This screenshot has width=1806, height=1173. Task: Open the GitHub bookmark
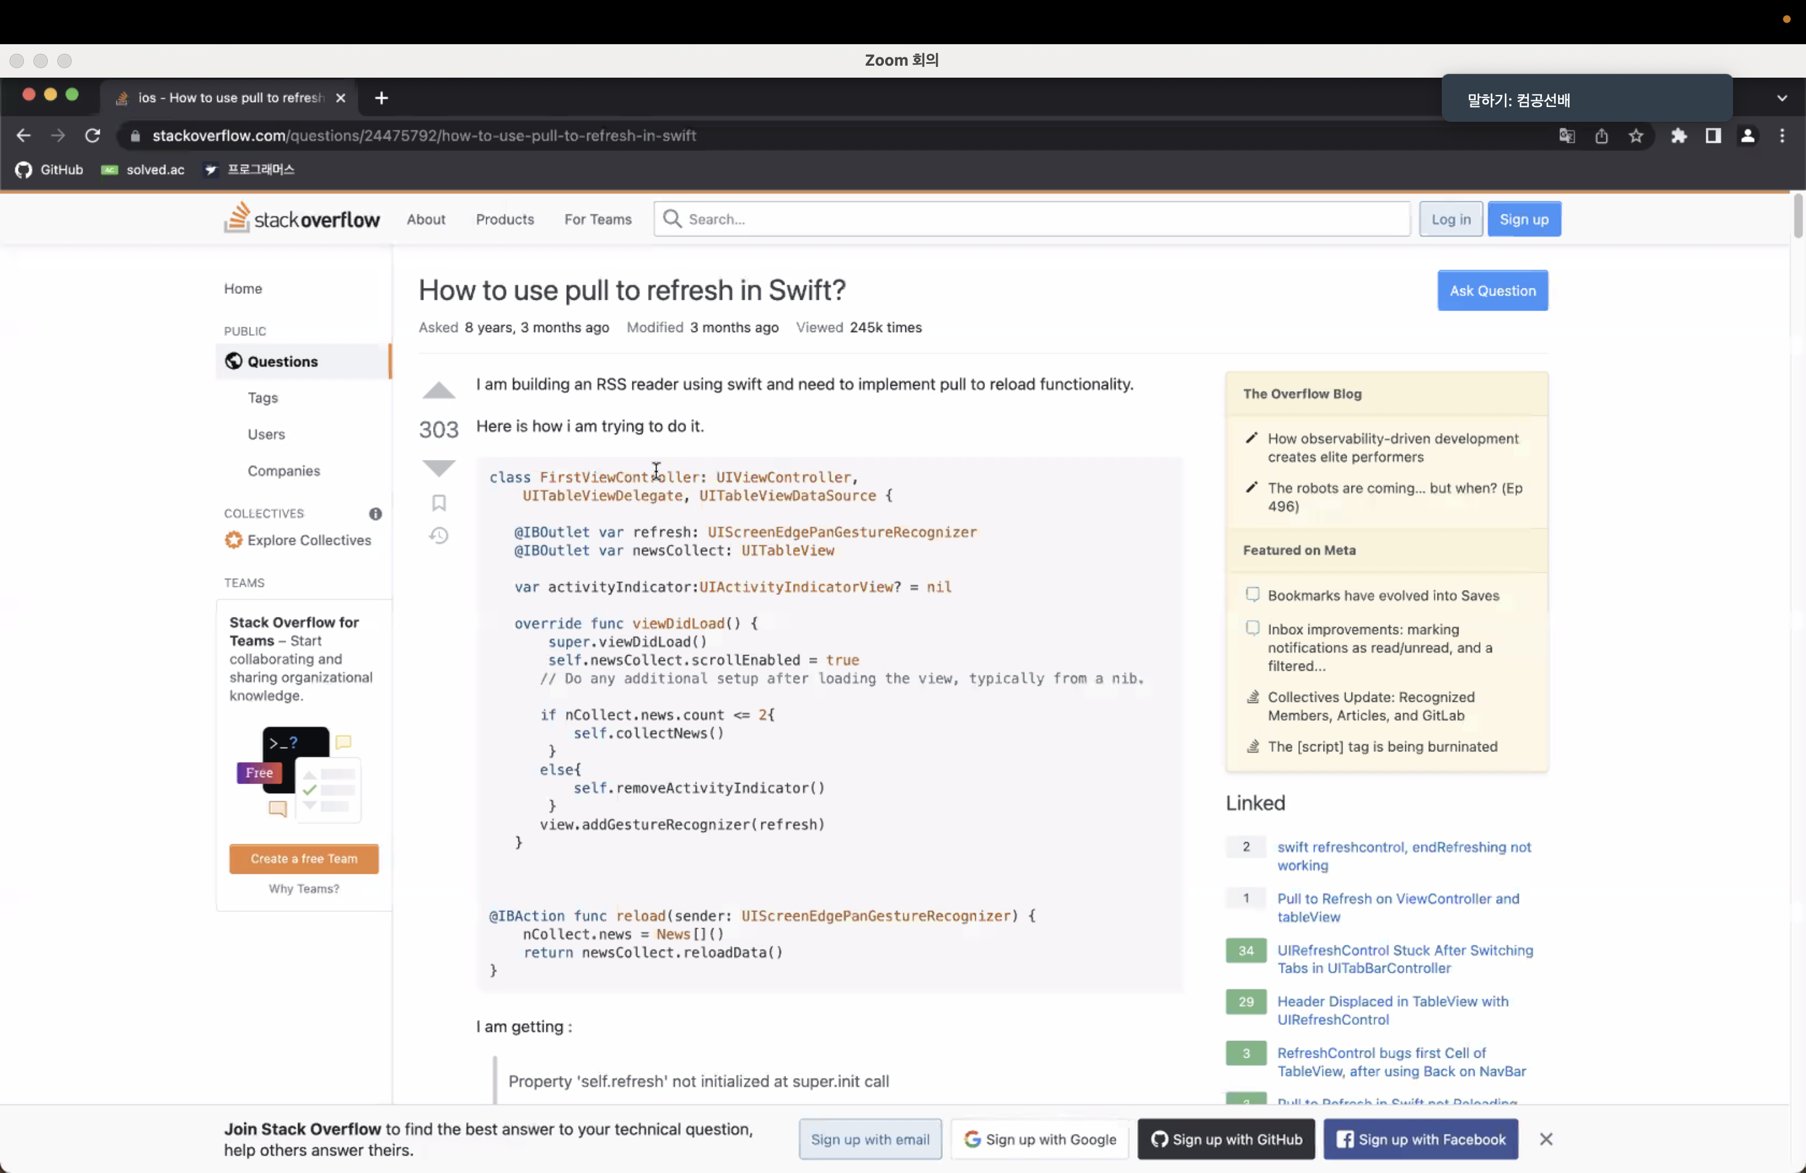[x=50, y=169]
